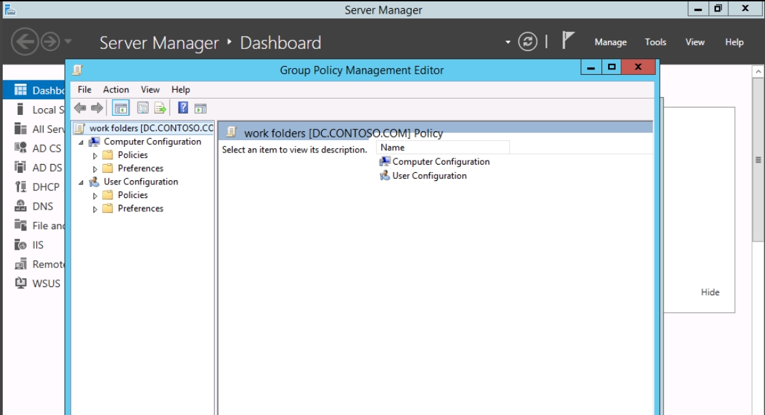Collapse Computer Configuration node in the tree

point(81,142)
